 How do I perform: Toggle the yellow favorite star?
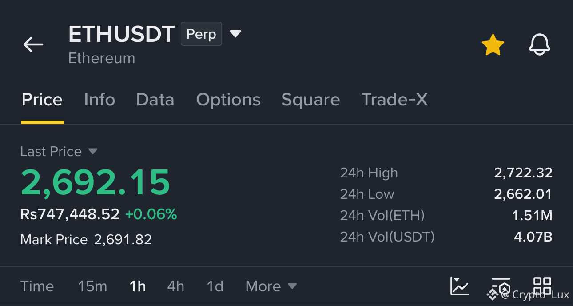(493, 45)
